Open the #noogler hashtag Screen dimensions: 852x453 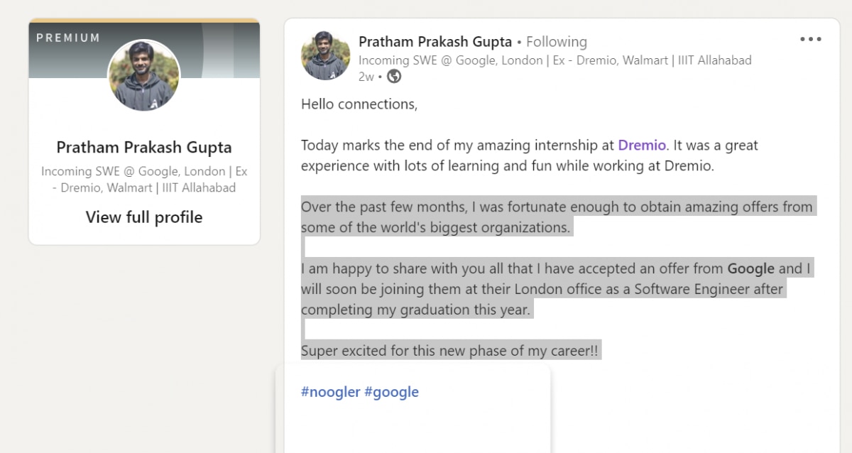tap(330, 392)
